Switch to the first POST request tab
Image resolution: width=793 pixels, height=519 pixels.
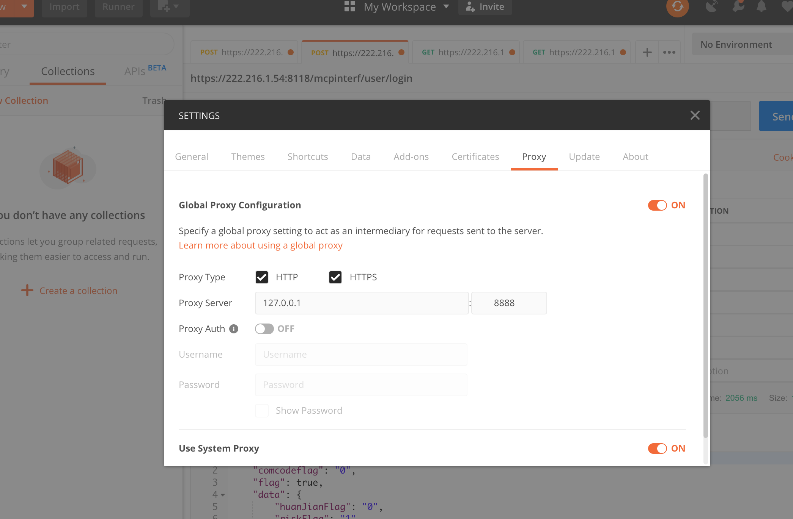coord(244,52)
